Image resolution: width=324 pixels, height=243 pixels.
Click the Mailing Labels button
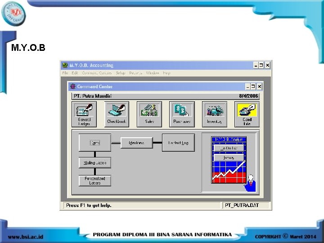point(95,163)
